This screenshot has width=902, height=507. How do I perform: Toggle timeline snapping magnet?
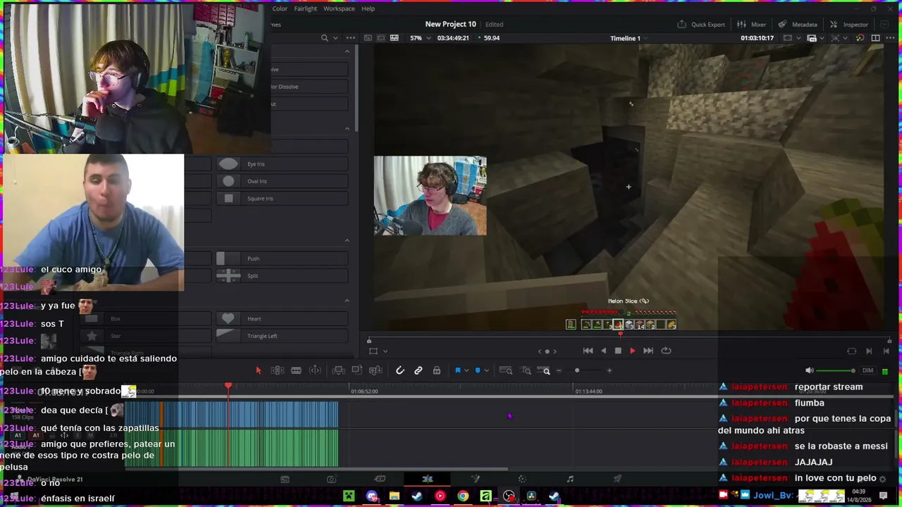(x=400, y=370)
